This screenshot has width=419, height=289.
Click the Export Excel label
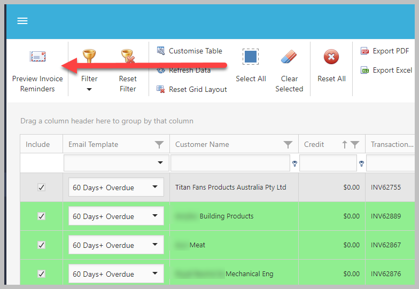[392, 71]
